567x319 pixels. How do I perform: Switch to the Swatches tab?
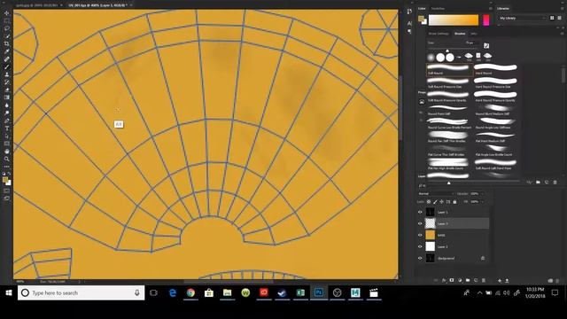(x=438, y=8)
